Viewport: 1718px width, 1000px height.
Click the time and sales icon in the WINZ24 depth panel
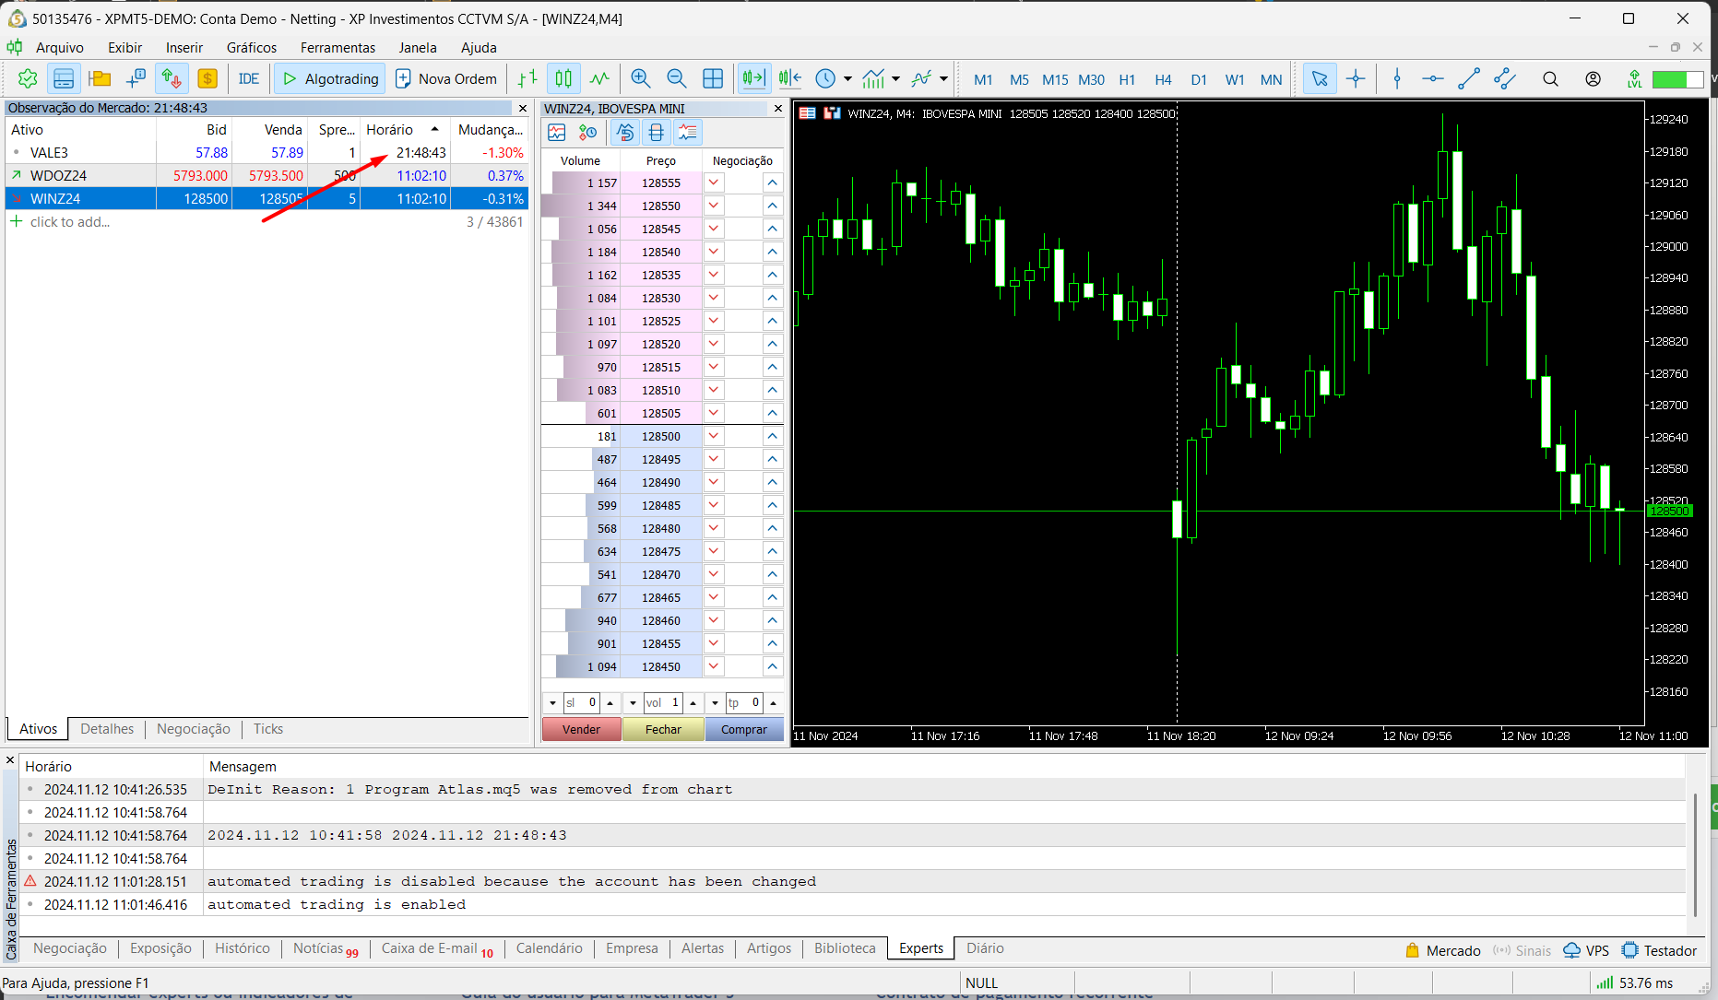click(x=587, y=133)
